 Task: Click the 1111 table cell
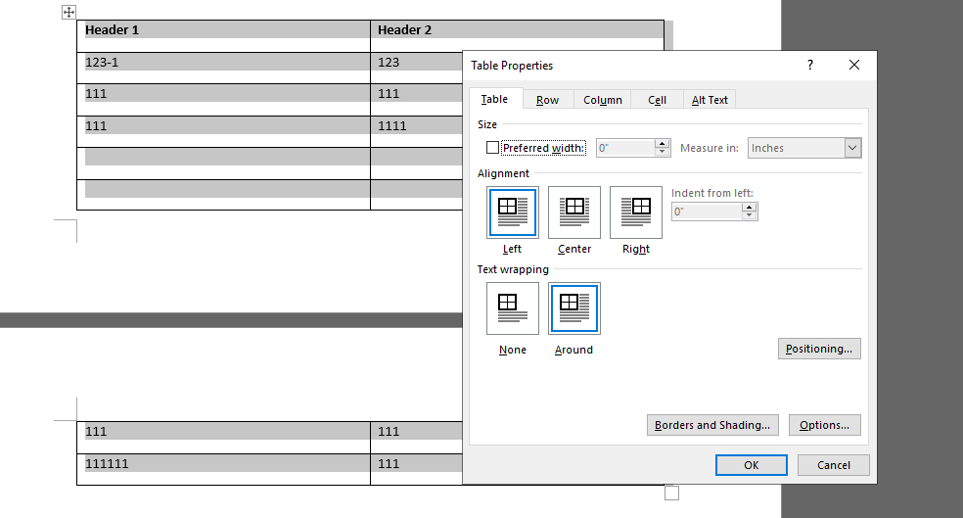point(416,132)
